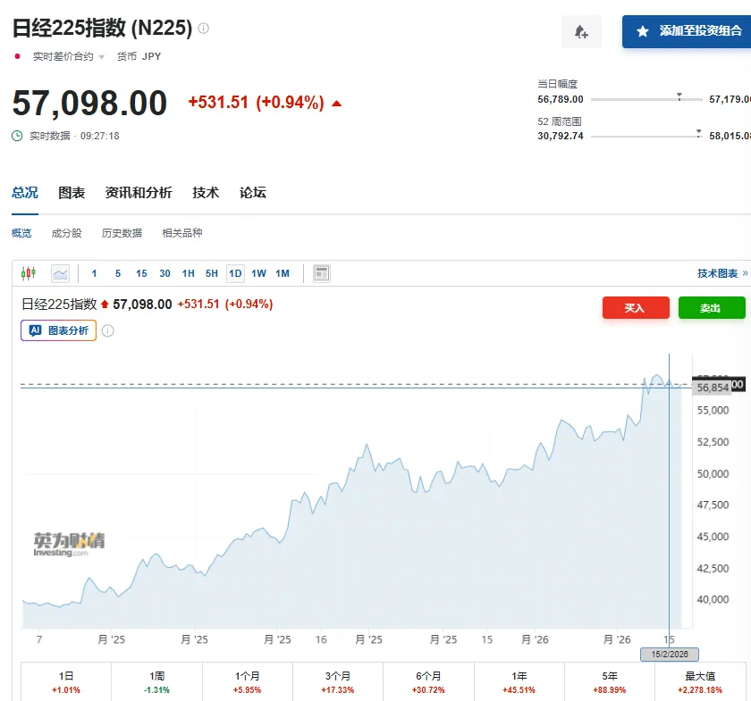Image resolution: width=751 pixels, height=701 pixels.
Task: Open the 图表 tab
Action: [x=72, y=193]
